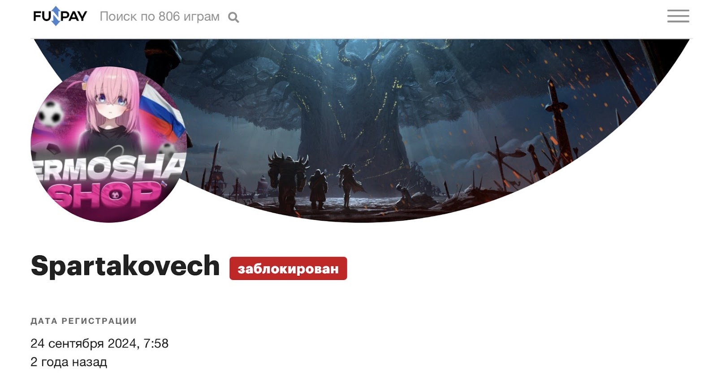This screenshot has height=386, width=717.
Task: Focus the "Поиск по 806 играм" search field
Action: pyautogui.click(x=160, y=17)
